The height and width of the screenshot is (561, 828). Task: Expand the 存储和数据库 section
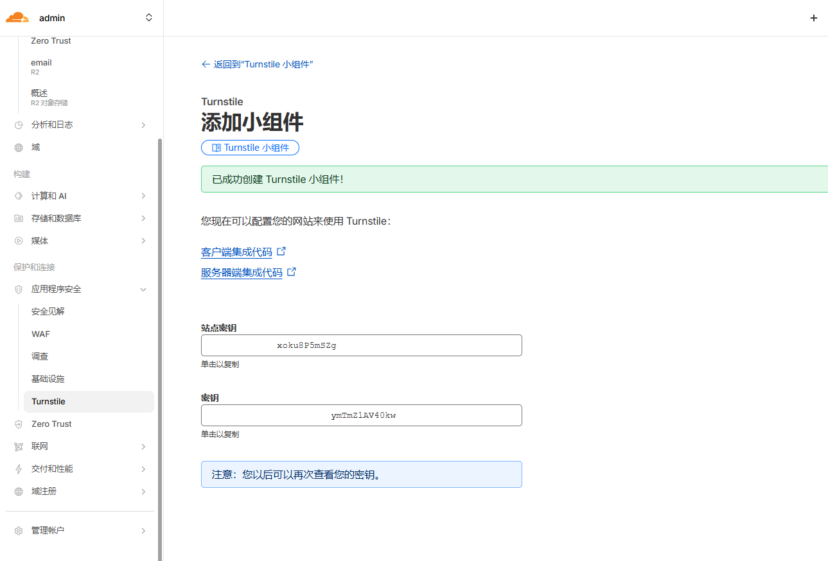tap(143, 219)
